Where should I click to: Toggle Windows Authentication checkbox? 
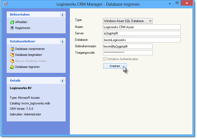pos(105,59)
